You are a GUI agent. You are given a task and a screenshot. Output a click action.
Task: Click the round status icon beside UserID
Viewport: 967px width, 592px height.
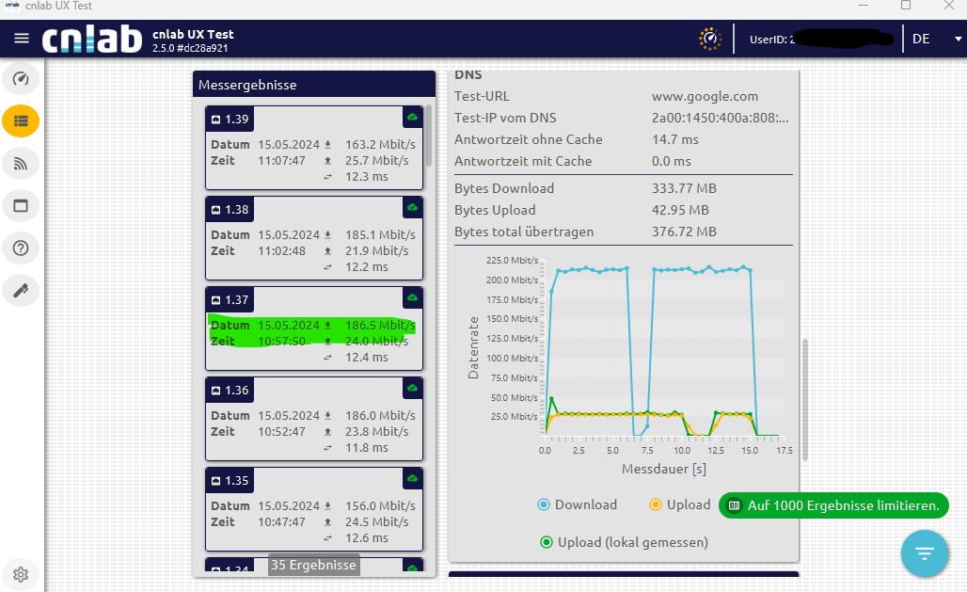pos(710,39)
